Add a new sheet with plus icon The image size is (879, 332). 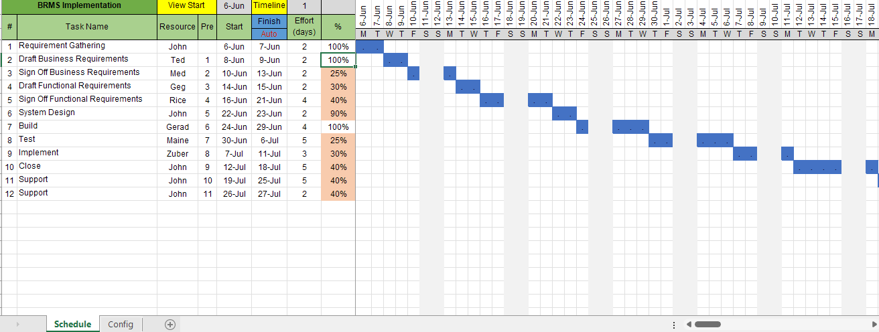[170, 325]
